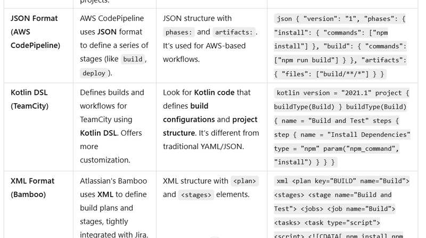
Task: Click the code line '"install") } } }'
Action: coord(305,162)
